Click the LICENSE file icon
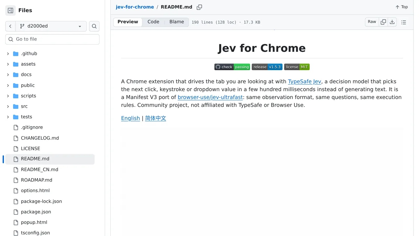 [16, 149]
